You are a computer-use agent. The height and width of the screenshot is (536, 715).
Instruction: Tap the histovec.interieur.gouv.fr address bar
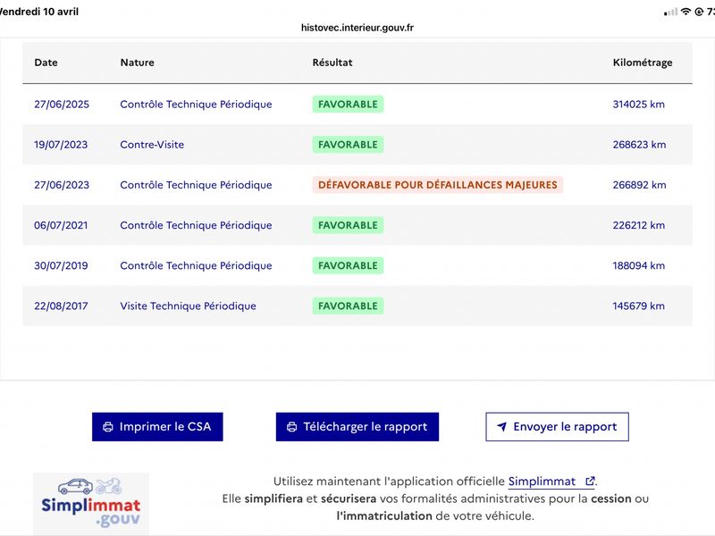[x=357, y=28]
